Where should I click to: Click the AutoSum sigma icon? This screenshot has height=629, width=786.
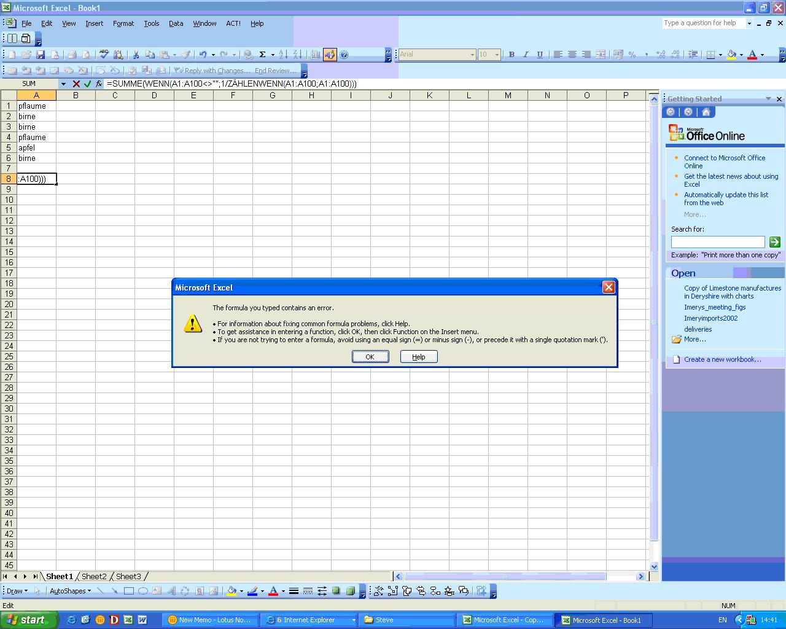click(x=262, y=55)
